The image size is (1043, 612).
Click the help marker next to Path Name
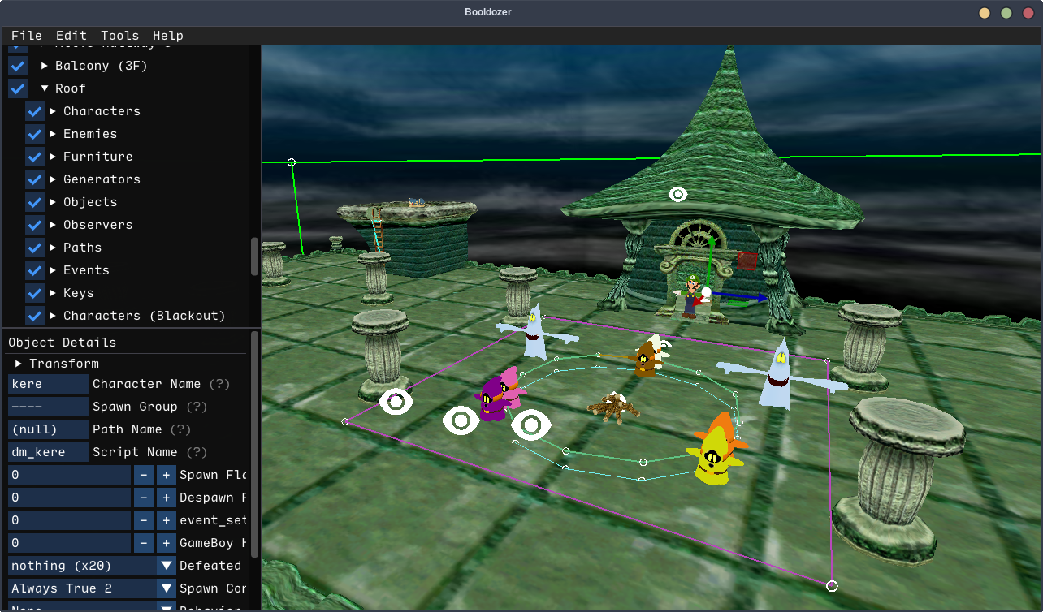pyautogui.click(x=180, y=429)
